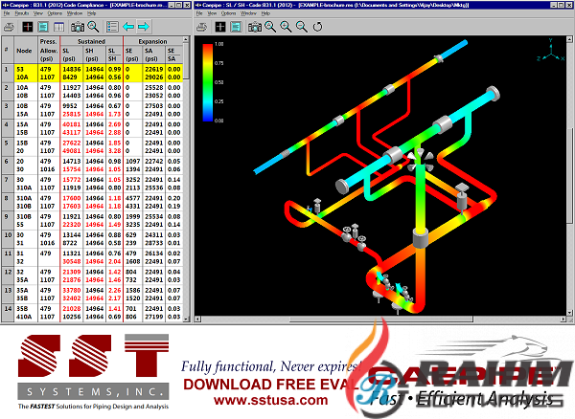Click SA value 27503 in row 3

coord(154,106)
